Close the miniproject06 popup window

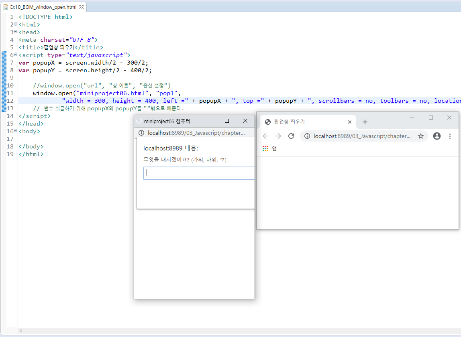245,121
